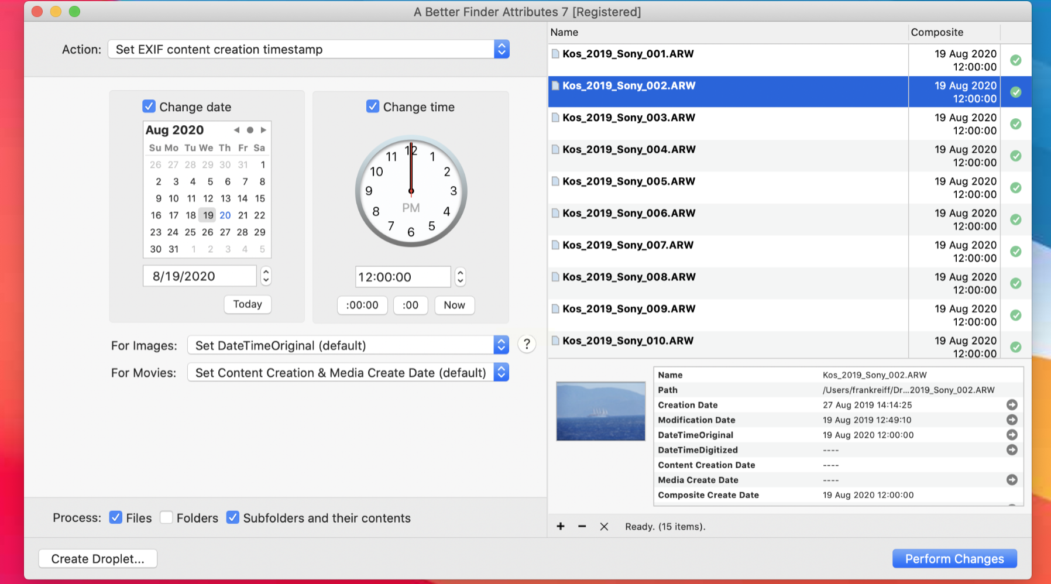
Task: Click green checkmark for Kos_2019_Sony_009.ARW
Action: [x=1016, y=315]
